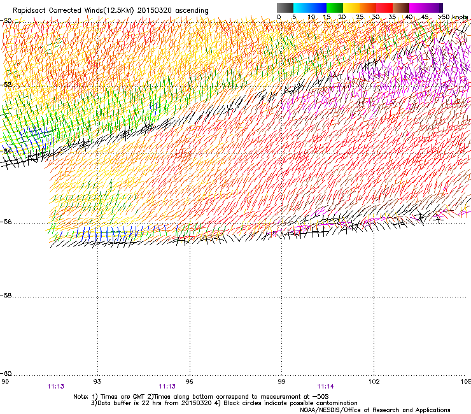Click the '35' legend scale label
471x414 pixels.
tap(392, 17)
